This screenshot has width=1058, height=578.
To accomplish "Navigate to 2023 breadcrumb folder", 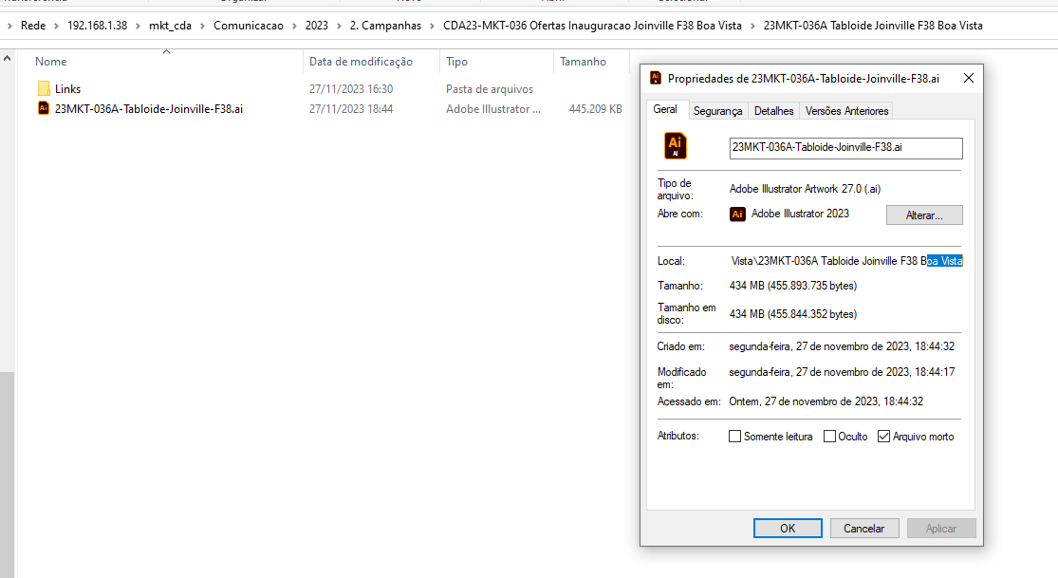I will coord(317,26).
